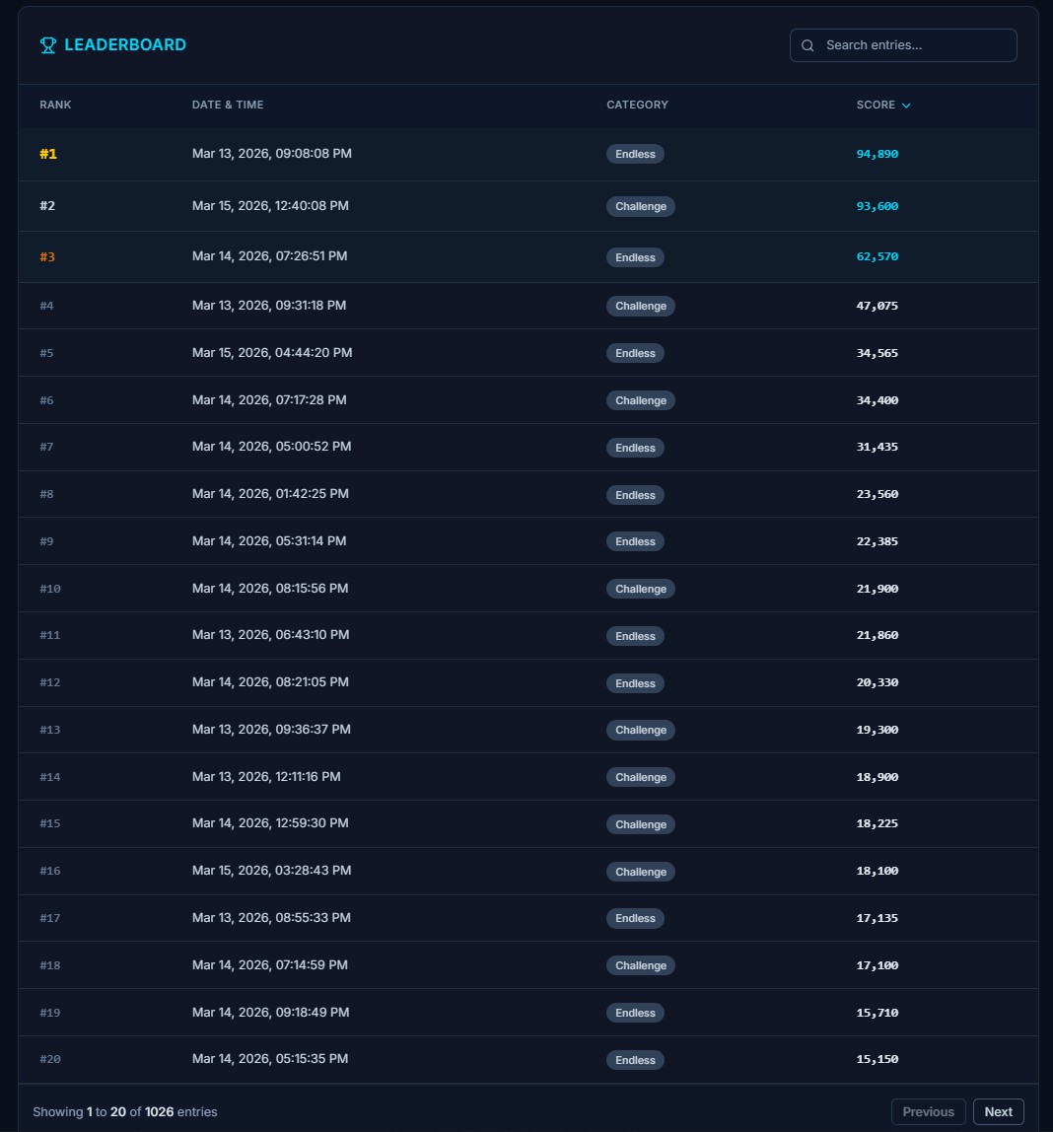Click the Endless badge in row #12
Viewport: 1053px width, 1132px height.
tap(635, 683)
